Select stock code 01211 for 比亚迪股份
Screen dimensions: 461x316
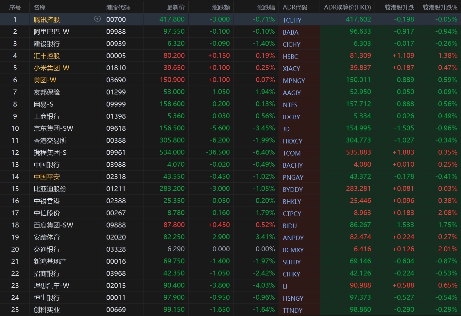(116, 189)
